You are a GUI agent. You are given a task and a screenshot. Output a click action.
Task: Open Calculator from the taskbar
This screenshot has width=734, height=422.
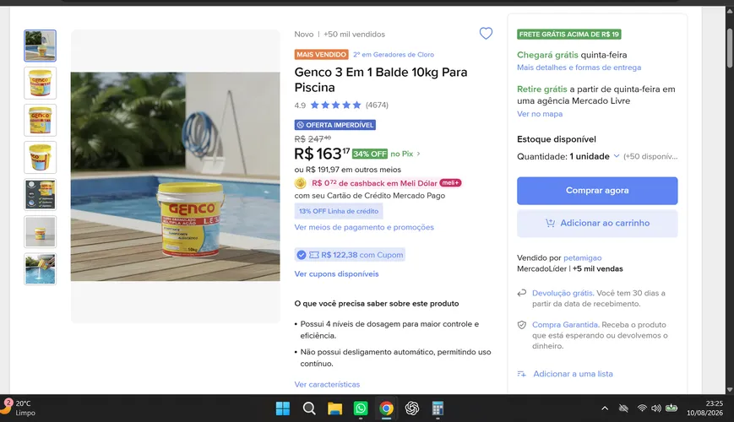[438, 408]
